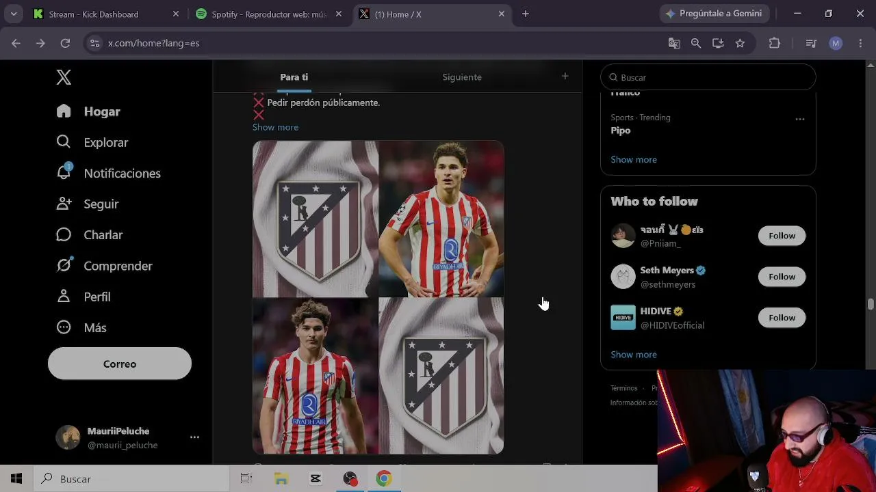Follow Seth Meyers
The height and width of the screenshot is (492, 876).
click(782, 277)
